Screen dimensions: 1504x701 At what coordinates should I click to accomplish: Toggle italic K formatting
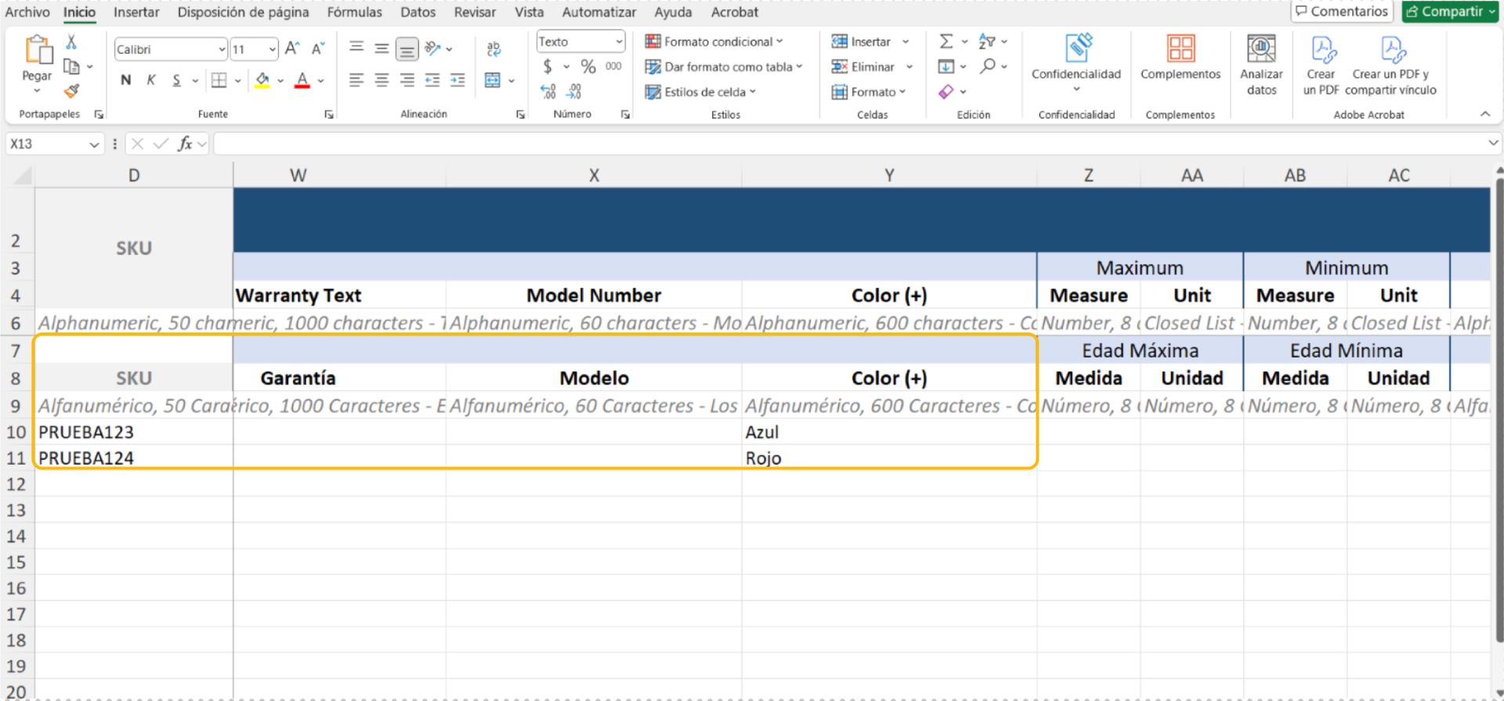pos(151,80)
